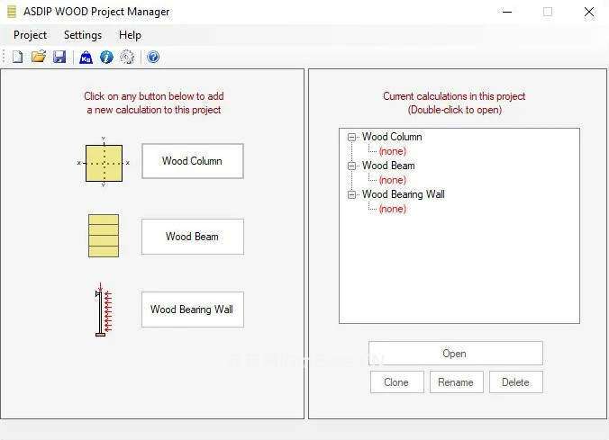
Task: Add a new Wood Beam calculation
Action: point(193,237)
